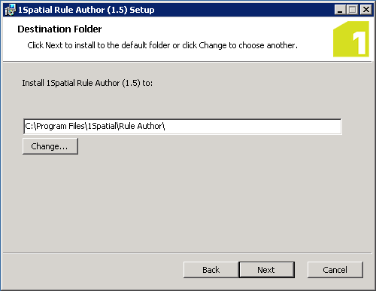
Task: Minimize the Setup window
Action: coord(340,10)
